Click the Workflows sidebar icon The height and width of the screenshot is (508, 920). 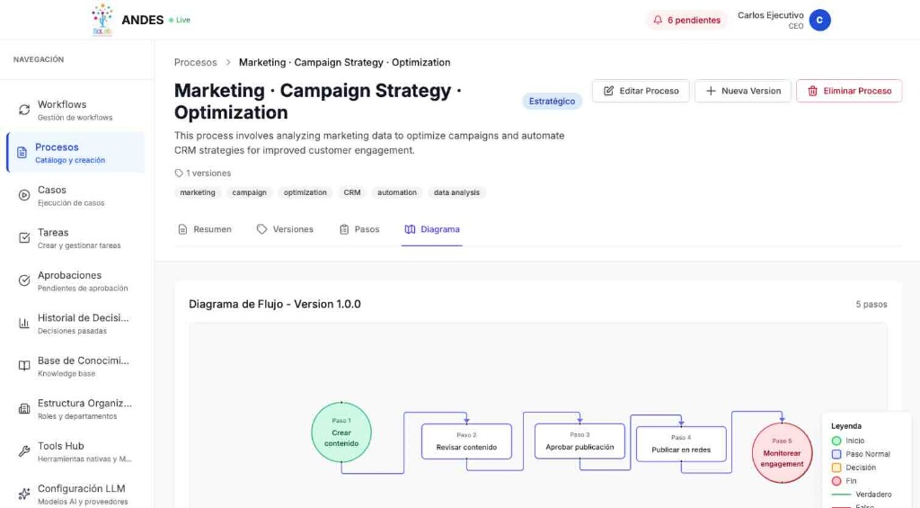pos(24,110)
